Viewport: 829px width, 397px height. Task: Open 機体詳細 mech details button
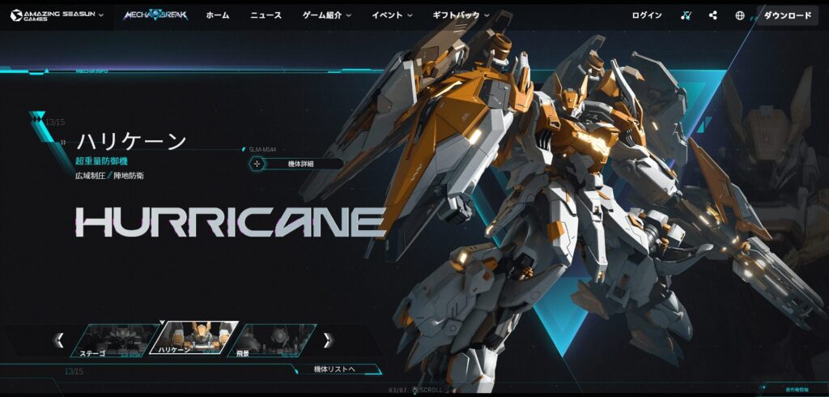(x=296, y=164)
